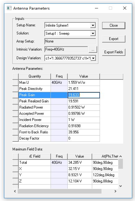
Task: Click the Export button
Action: [x=114, y=39]
